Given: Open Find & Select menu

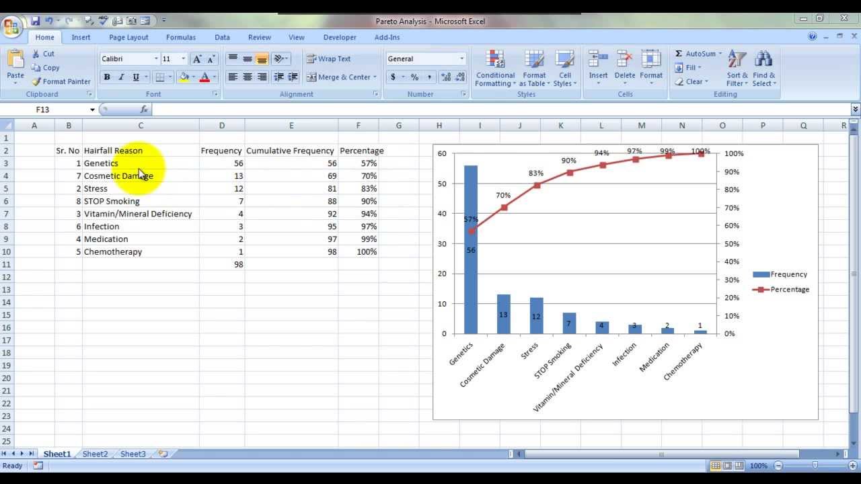Looking at the screenshot, I should pos(764,69).
